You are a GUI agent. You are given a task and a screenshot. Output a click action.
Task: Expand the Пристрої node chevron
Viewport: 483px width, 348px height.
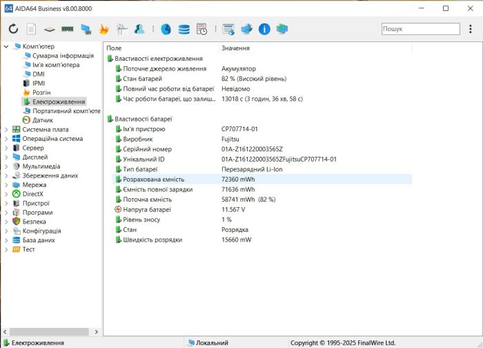point(6,204)
